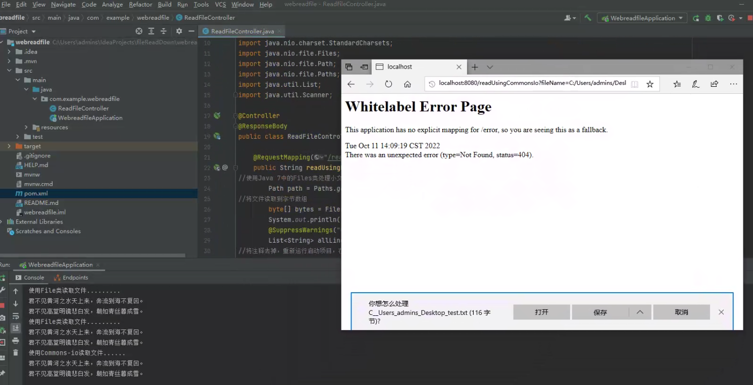Open the browser's more options menu

(x=733, y=84)
